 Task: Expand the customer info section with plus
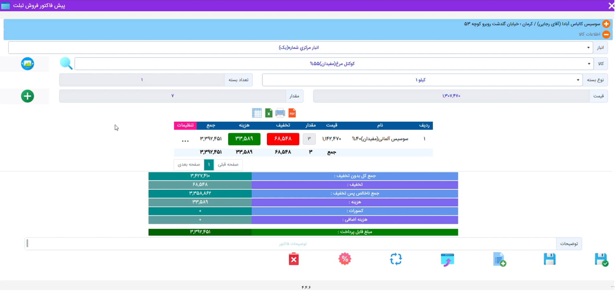(606, 24)
